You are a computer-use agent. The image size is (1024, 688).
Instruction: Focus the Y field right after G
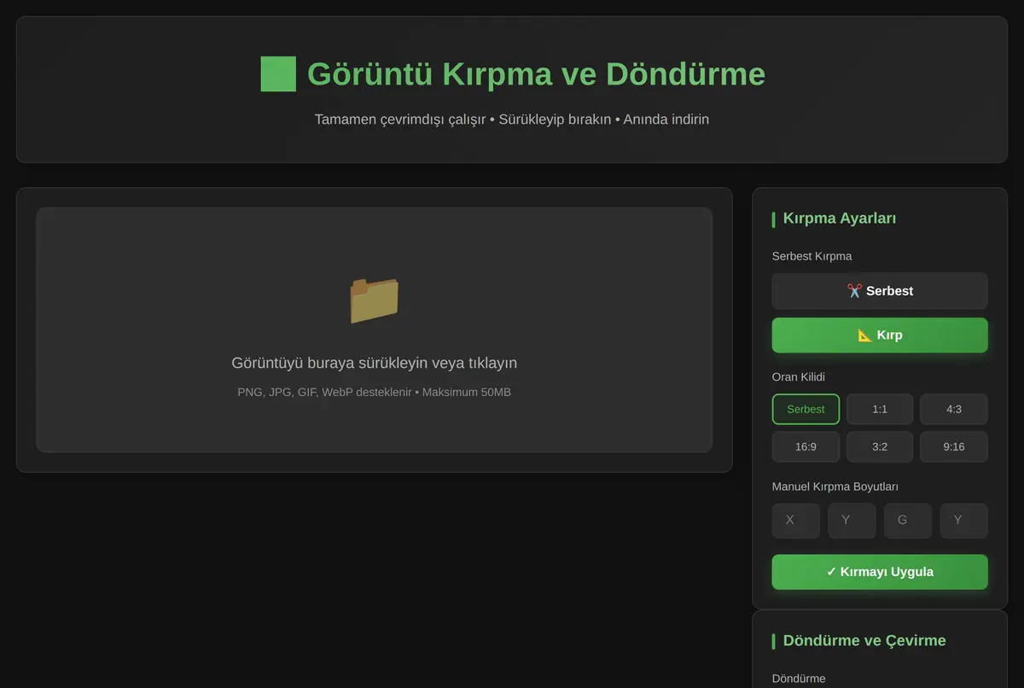[964, 521]
